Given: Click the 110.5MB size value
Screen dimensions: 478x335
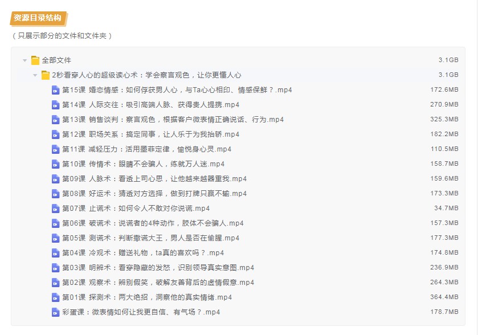Looking at the screenshot, I should (x=444, y=149).
